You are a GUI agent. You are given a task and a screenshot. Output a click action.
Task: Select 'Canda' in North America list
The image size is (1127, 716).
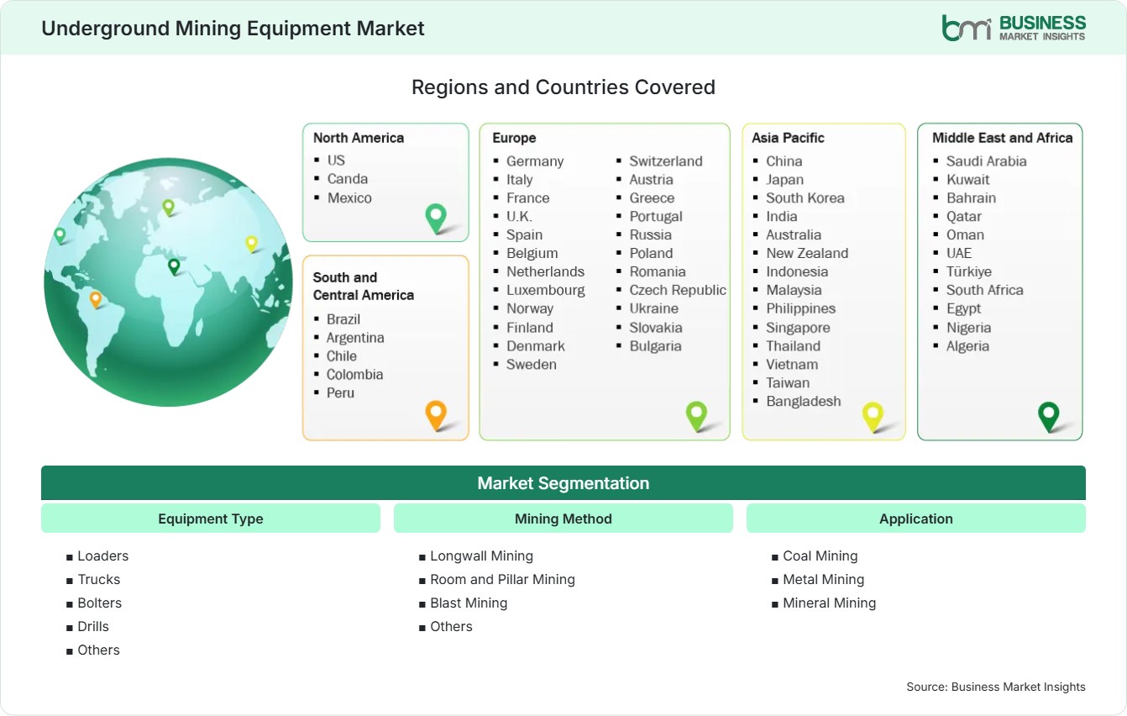(348, 178)
